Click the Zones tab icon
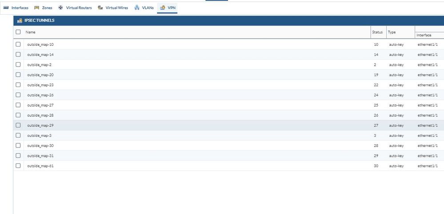The image size is (444, 214). (x=36, y=8)
